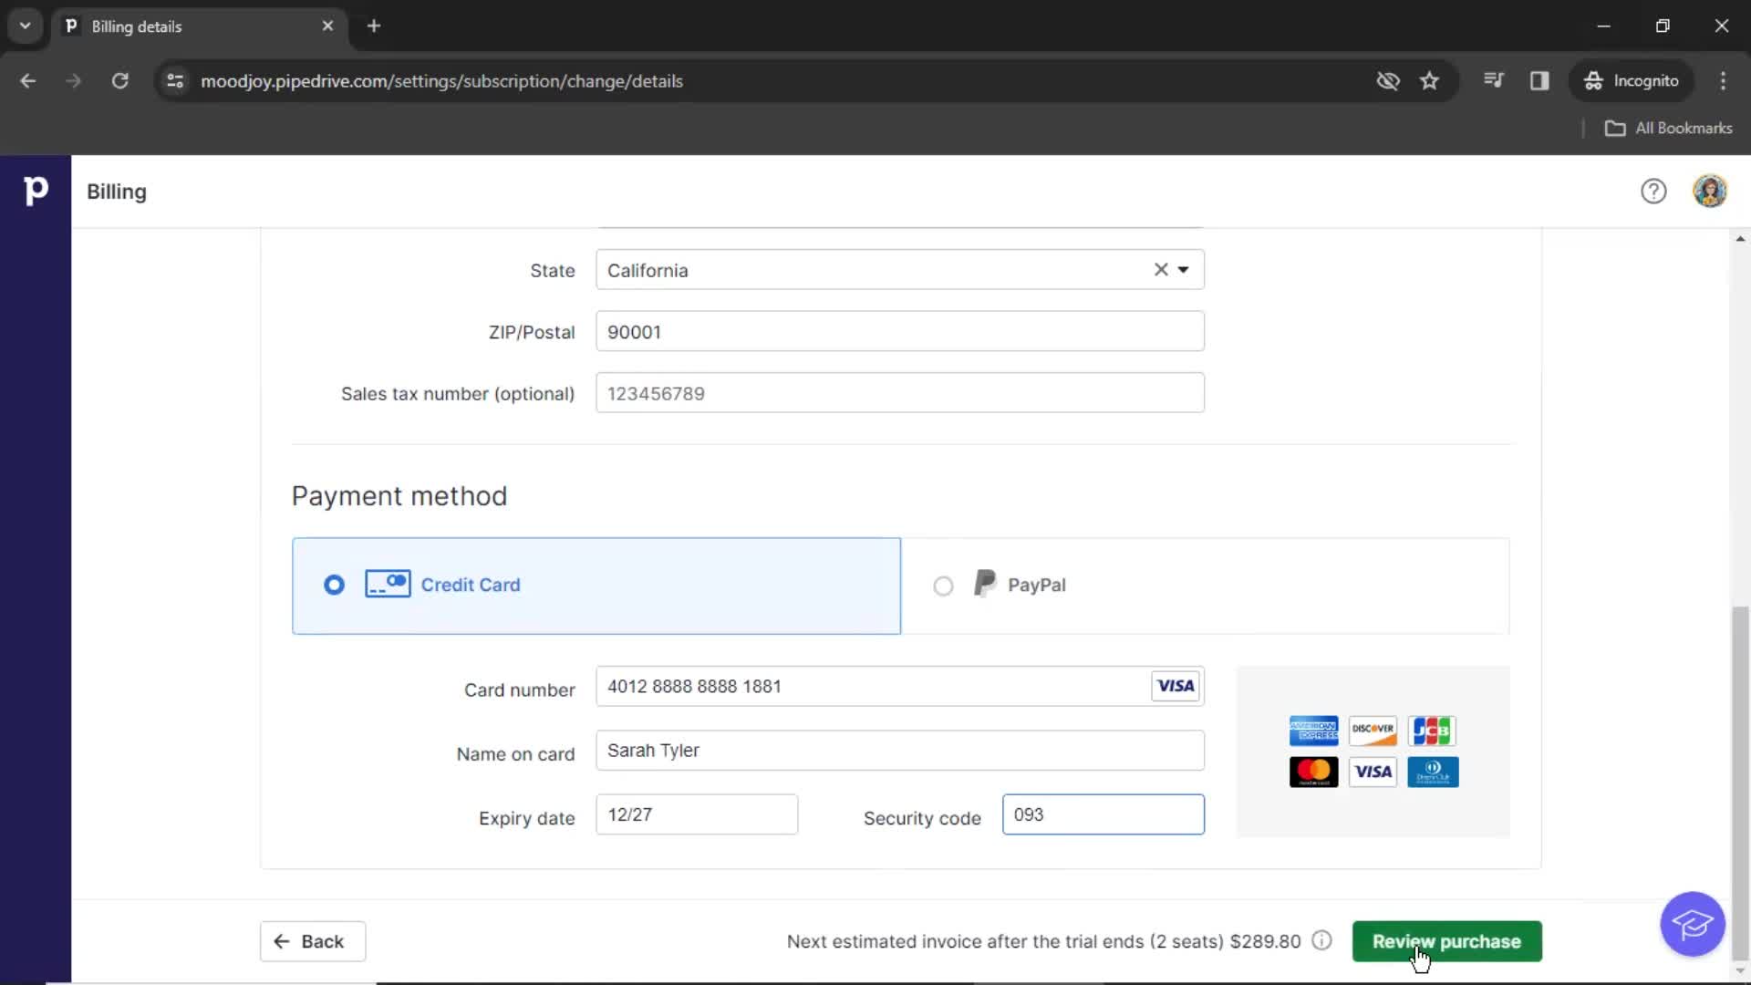Select the PayPal radio button
Image resolution: width=1751 pixels, height=985 pixels.
click(944, 585)
